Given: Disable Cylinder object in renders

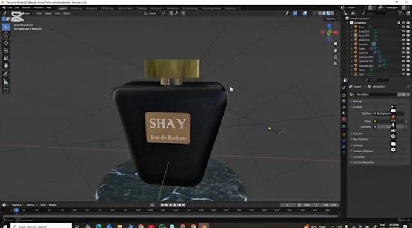Looking at the screenshot, I should 408,53.
